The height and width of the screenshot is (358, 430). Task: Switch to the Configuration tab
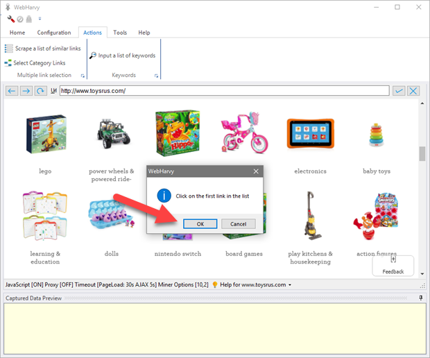(54, 33)
